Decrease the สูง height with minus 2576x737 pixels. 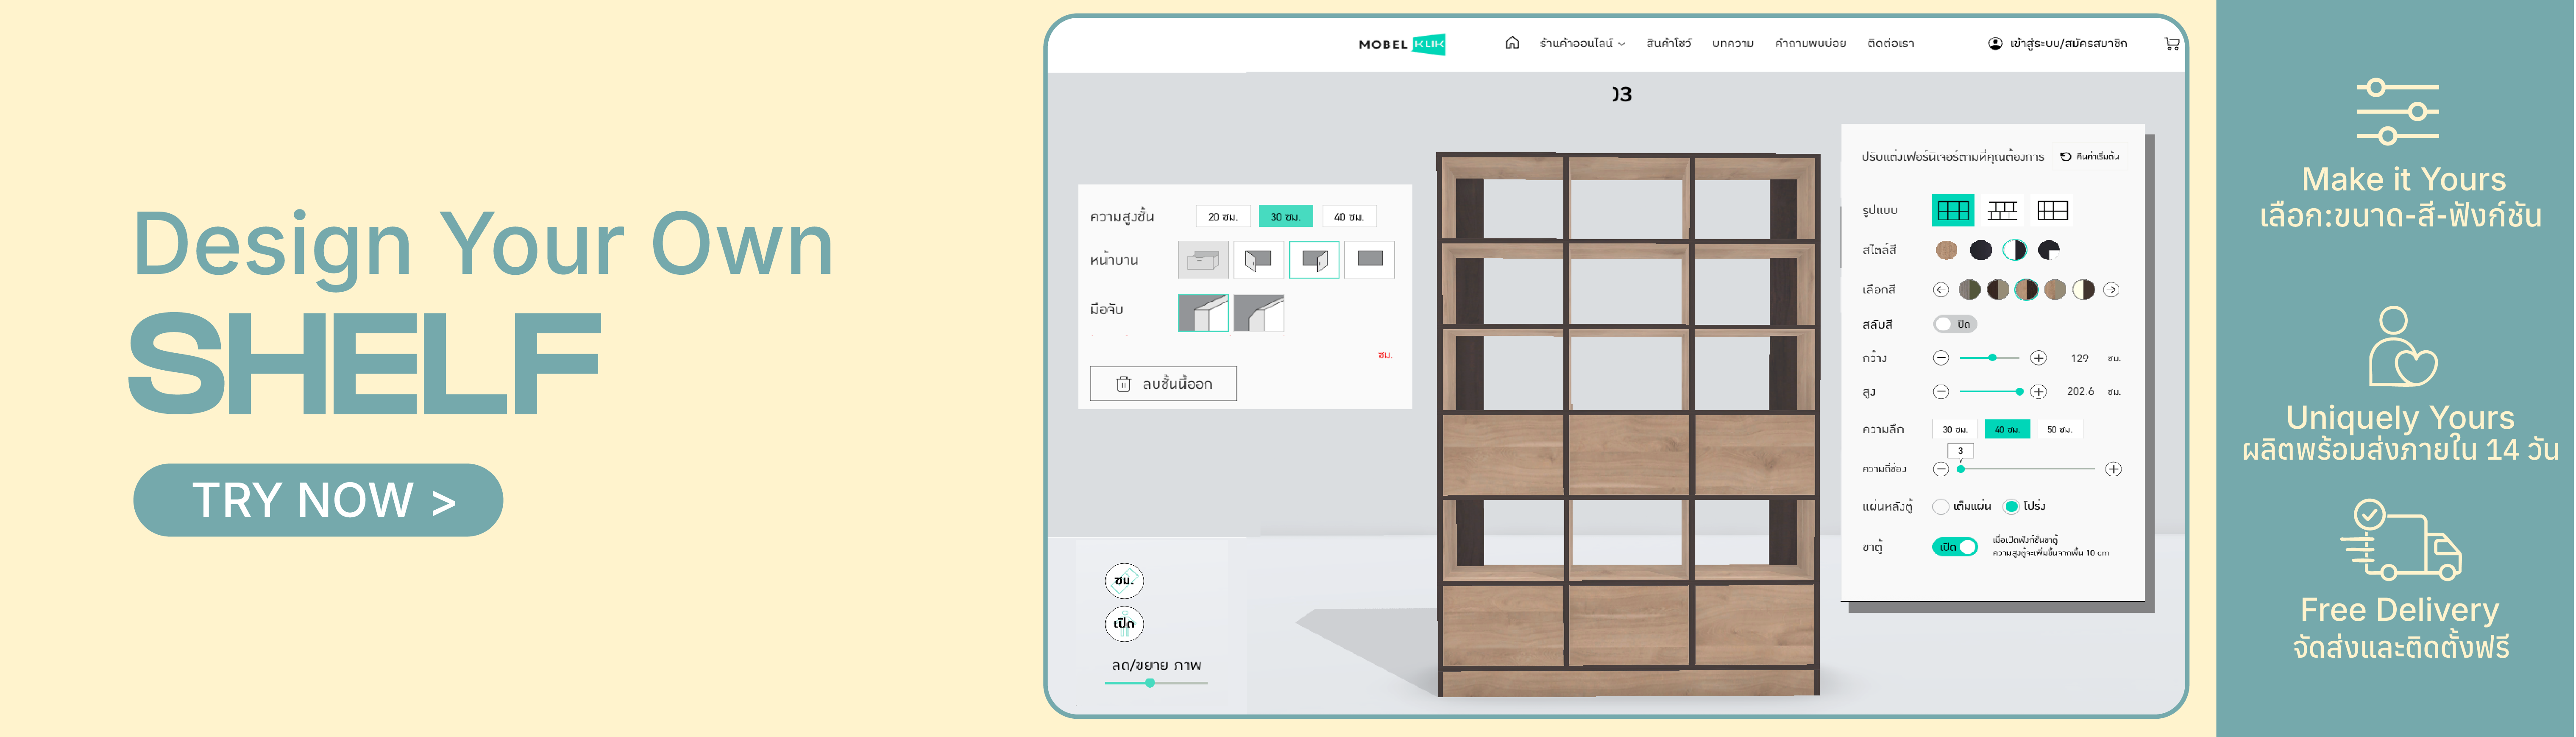(1940, 391)
